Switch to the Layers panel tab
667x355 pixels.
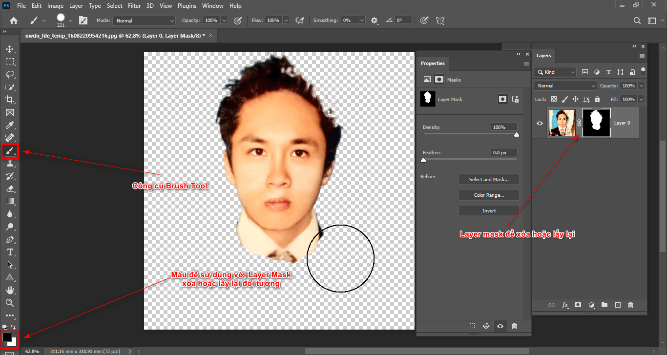[x=543, y=55]
